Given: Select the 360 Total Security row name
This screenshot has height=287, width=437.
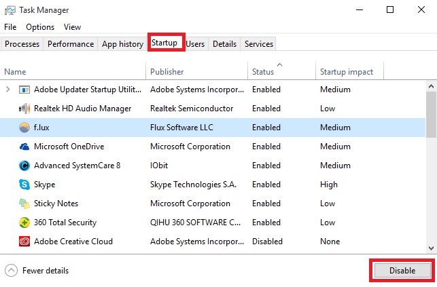Looking at the screenshot, I should click(x=65, y=223).
